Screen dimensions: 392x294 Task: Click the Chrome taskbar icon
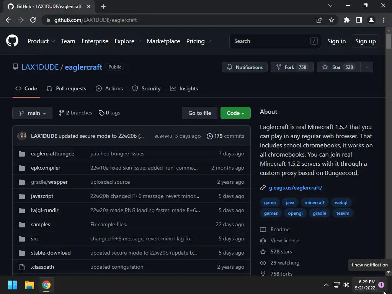pos(46,285)
